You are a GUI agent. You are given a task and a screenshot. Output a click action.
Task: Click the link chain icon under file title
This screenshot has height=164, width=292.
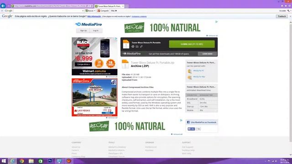pos(141,46)
